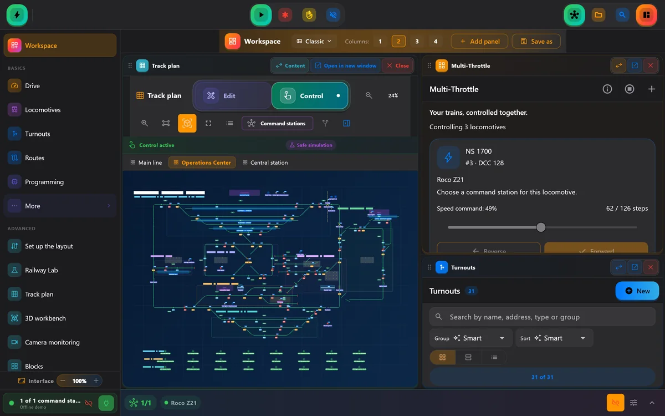The image size is (665, 416).
Task: Click the orange layout dashboard icon
Action: coord(646,15)
